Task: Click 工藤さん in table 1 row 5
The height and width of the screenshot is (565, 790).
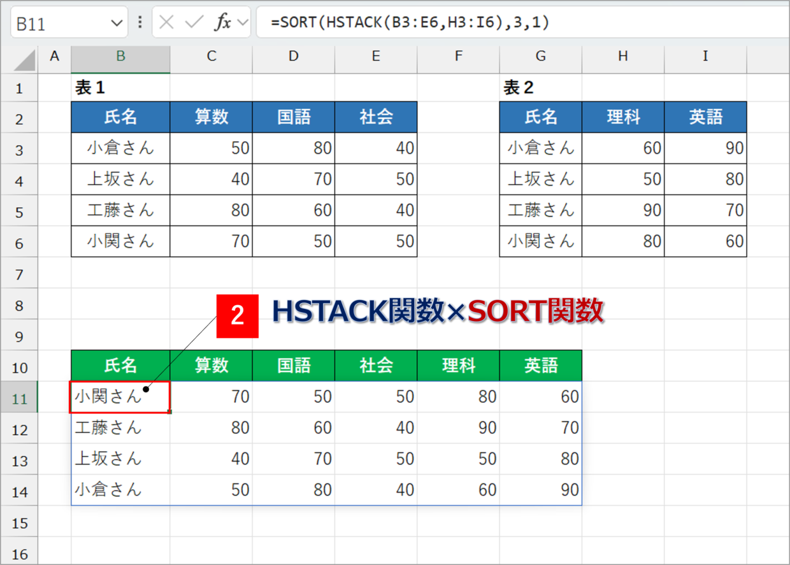Action: 120,210
